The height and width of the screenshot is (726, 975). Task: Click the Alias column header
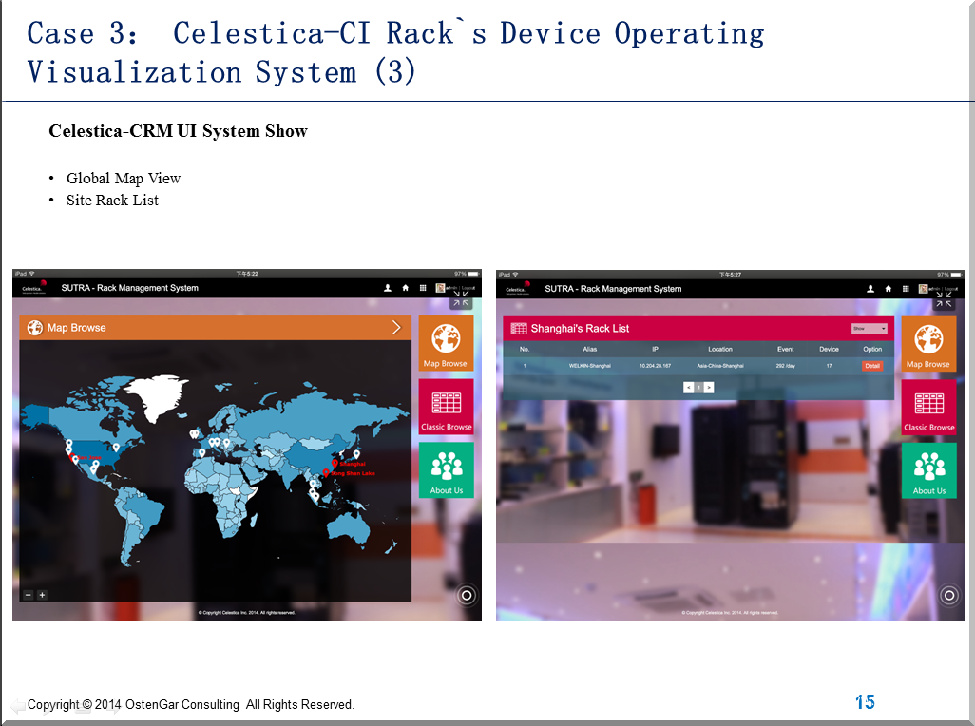tap(590, 349)
